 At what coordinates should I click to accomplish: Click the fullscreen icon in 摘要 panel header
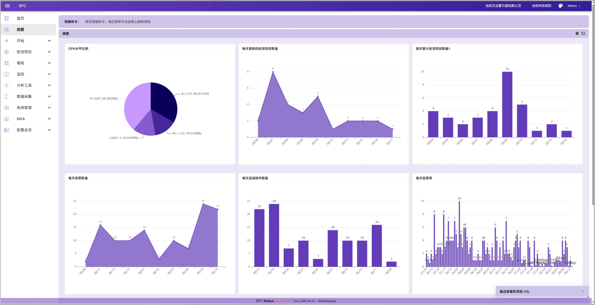click(583, 34)
